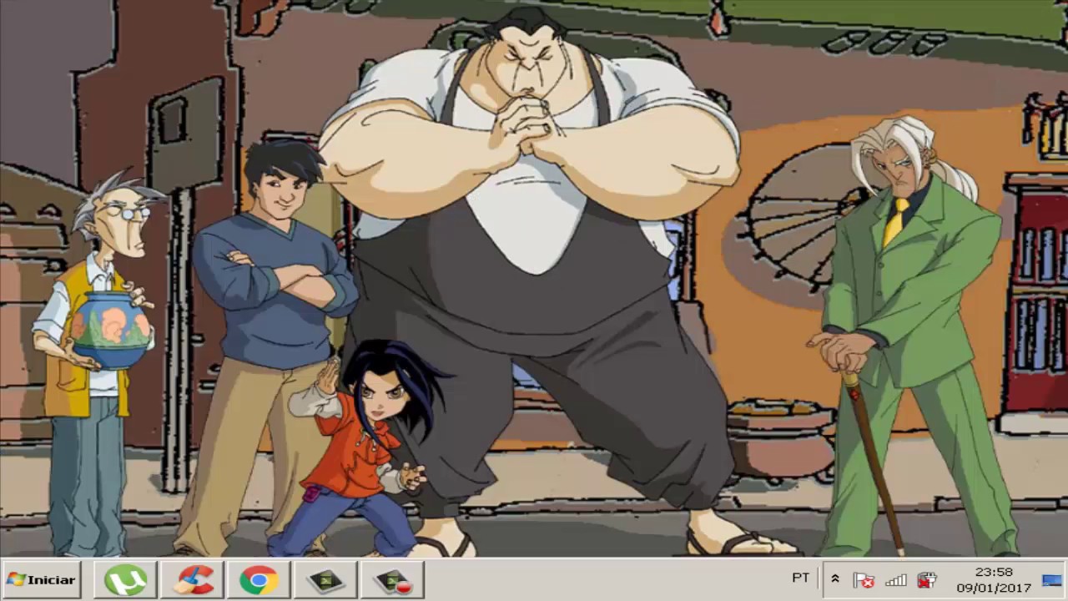The image size is (1068, 601).
Task: Launch uTorrent from the taskbar
Action: point(125,579)
